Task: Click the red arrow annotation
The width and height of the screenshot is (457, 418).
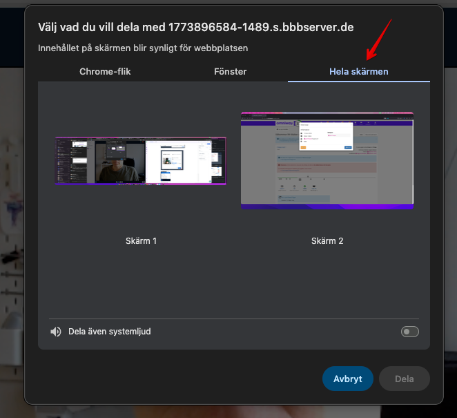Action: point(378,40)
